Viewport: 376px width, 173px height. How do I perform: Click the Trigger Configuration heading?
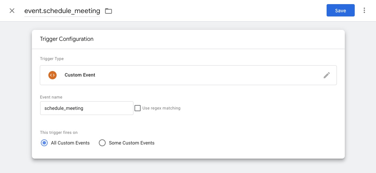(x=67, y=39)
